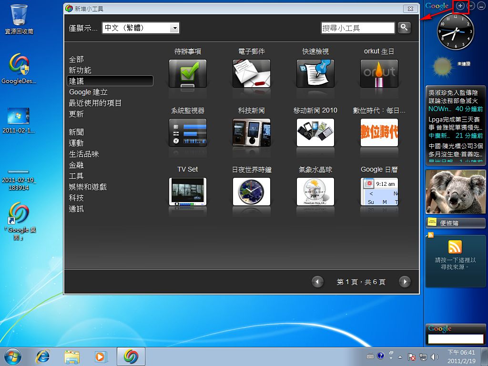The width and height of the screenshot is (488, 366).
Task: Show hidden tray icons arrow
Action: [x=400, y=357]
